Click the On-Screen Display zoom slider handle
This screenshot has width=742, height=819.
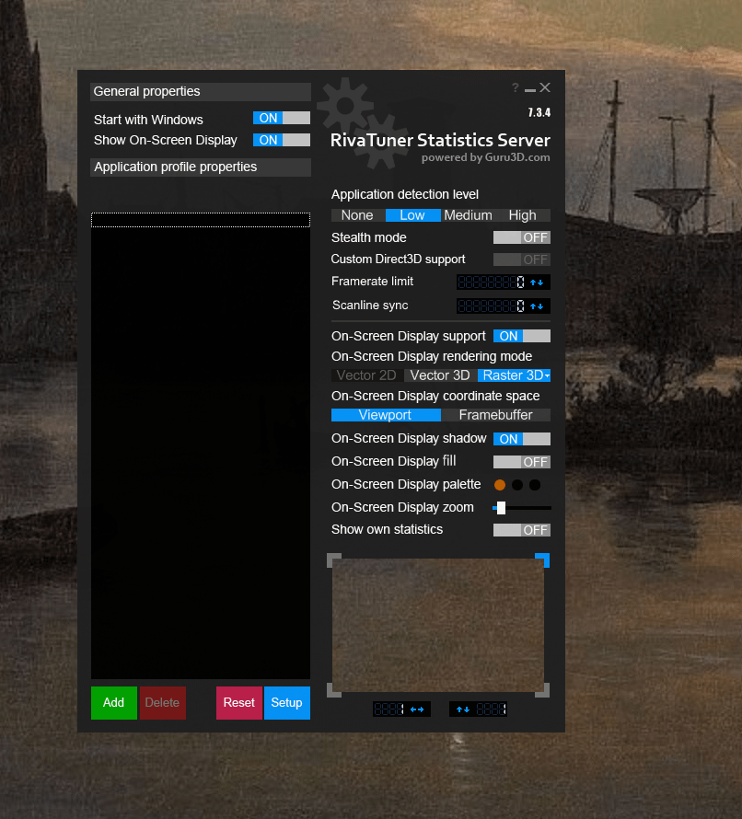click(501, 507)
